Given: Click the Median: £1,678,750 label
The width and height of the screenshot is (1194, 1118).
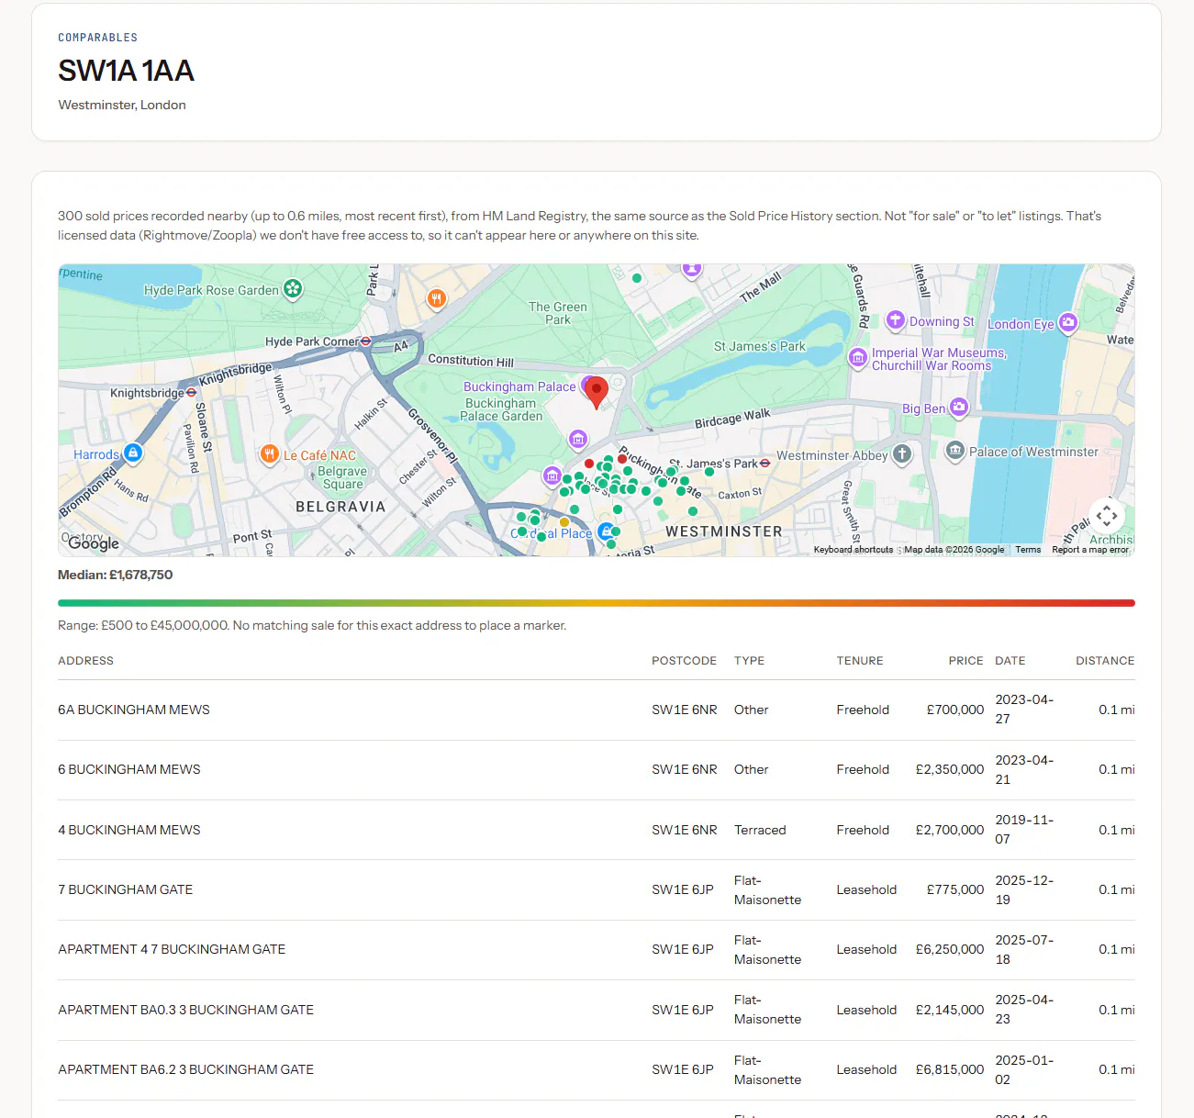Looking at the screenshot, I should pyautogui.click(x=116, y=575).
